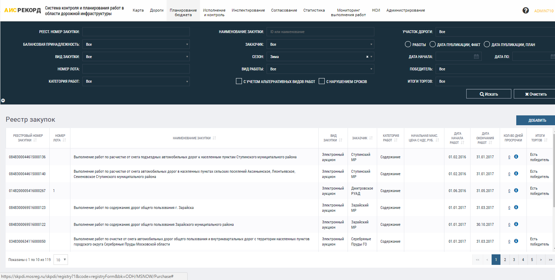Info icon for purchase 0148200005416000267
The width and height of the screenshot is (555, 280).
(x=516, y=190)
